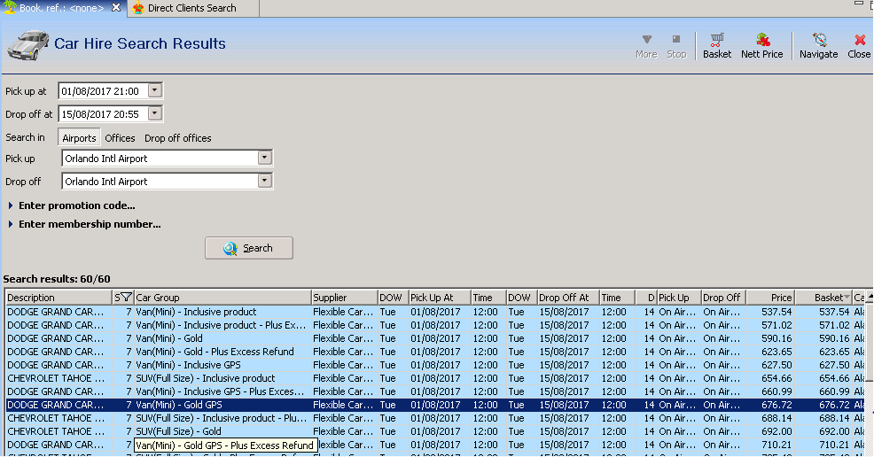Click the Basket column sort arrow

click(847, 298)
